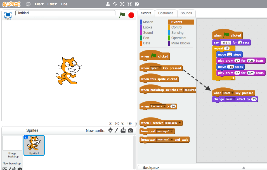Select the Shrink sprite tool
267x170 pixels.
tap(129, 4)
